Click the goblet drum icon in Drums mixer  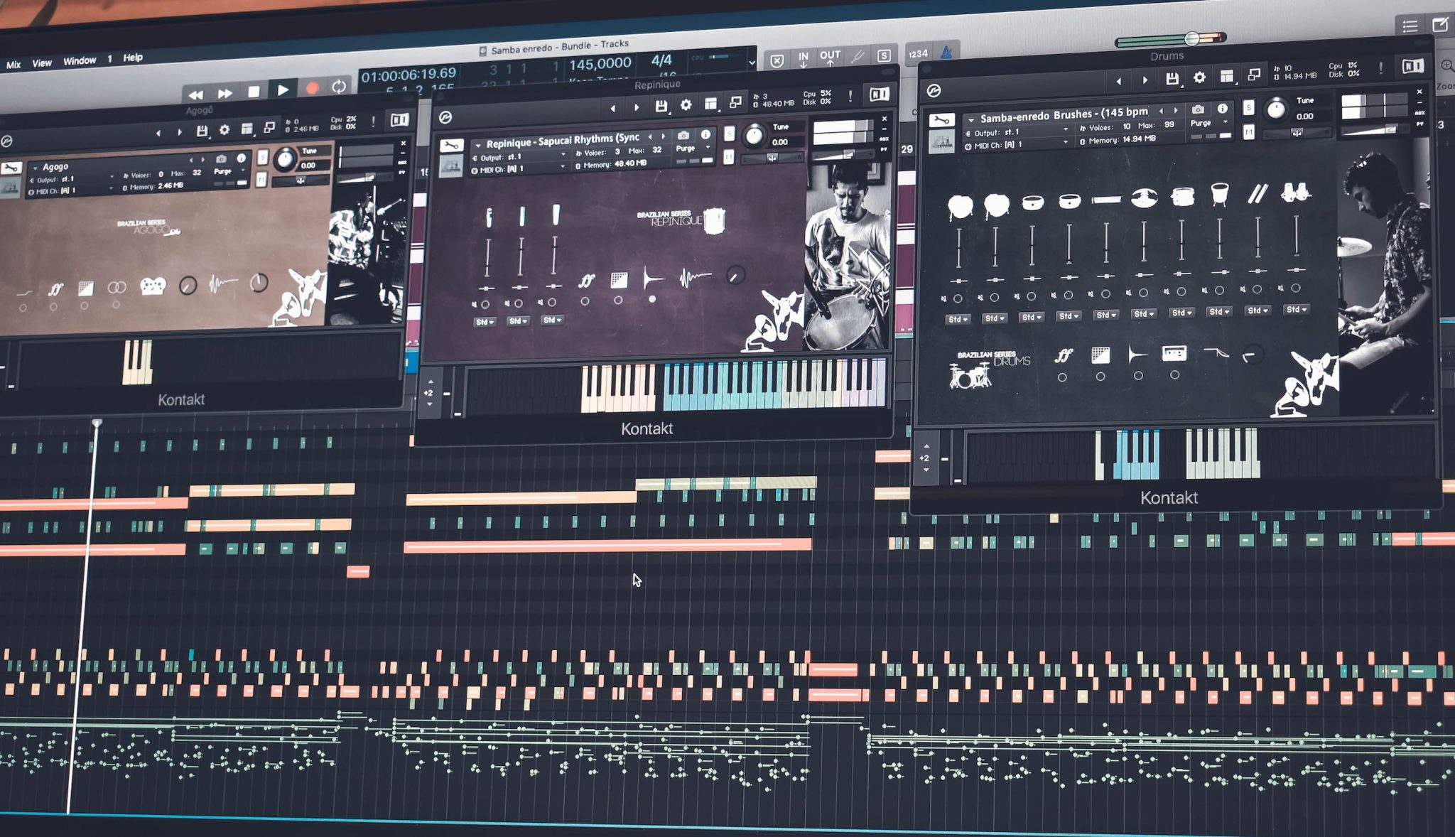pyautogui.click(x=1219, y=194)
